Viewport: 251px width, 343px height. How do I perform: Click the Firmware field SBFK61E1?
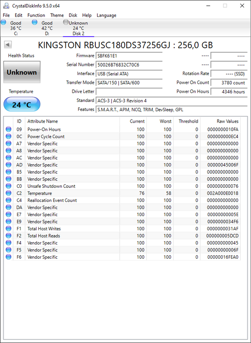[x=129, y=56]
